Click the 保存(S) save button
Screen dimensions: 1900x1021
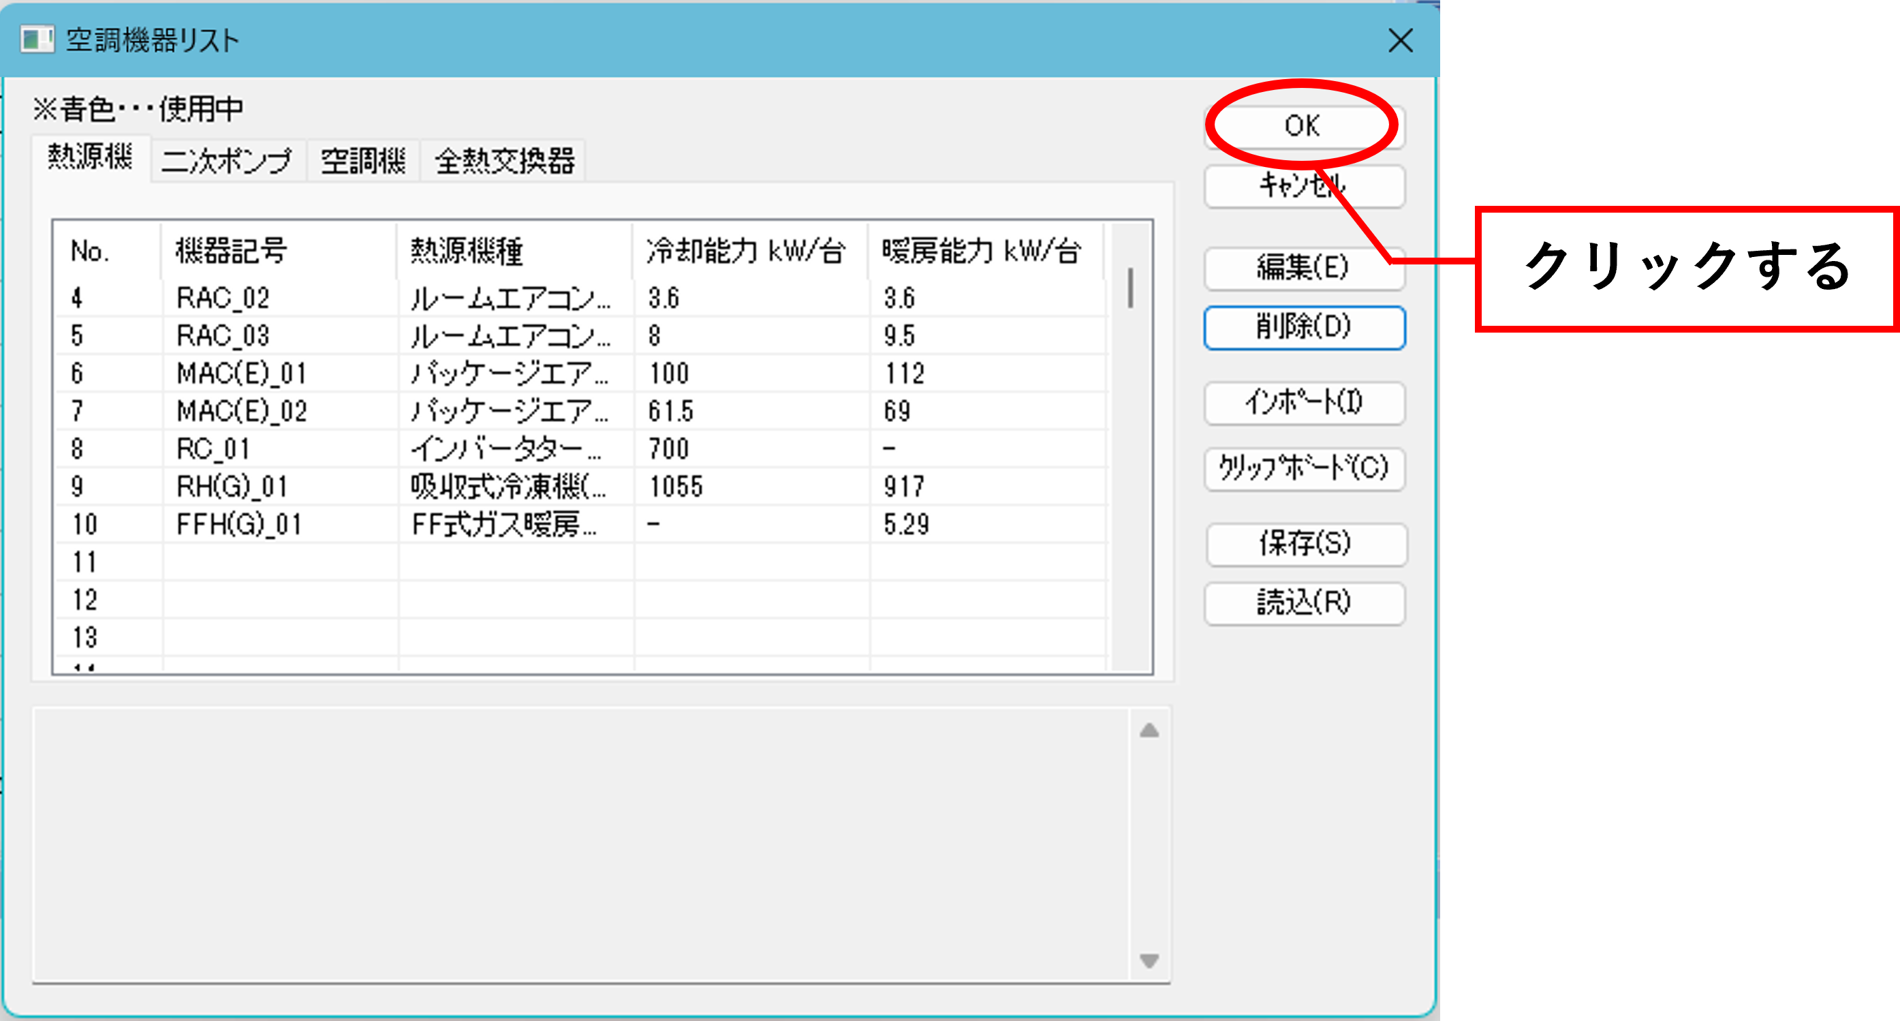(1305, 545)
